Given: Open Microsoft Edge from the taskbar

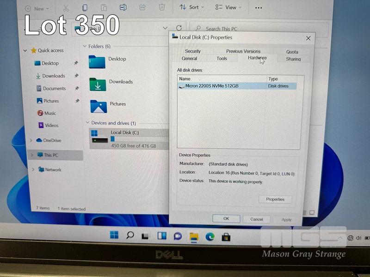Looking at the screenshot, I should (210, 236).
